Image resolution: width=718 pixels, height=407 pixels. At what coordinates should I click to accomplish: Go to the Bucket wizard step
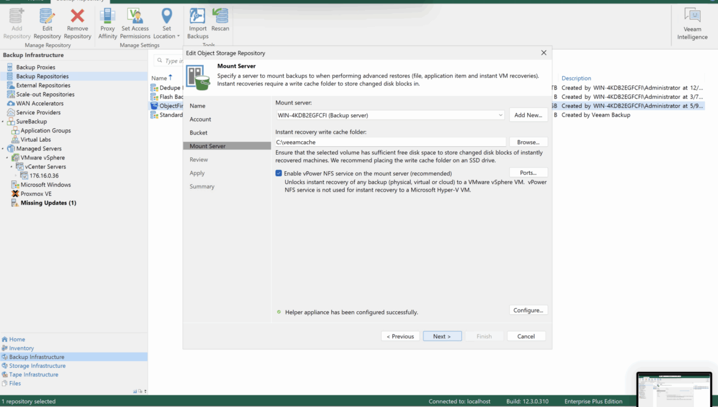198,133
